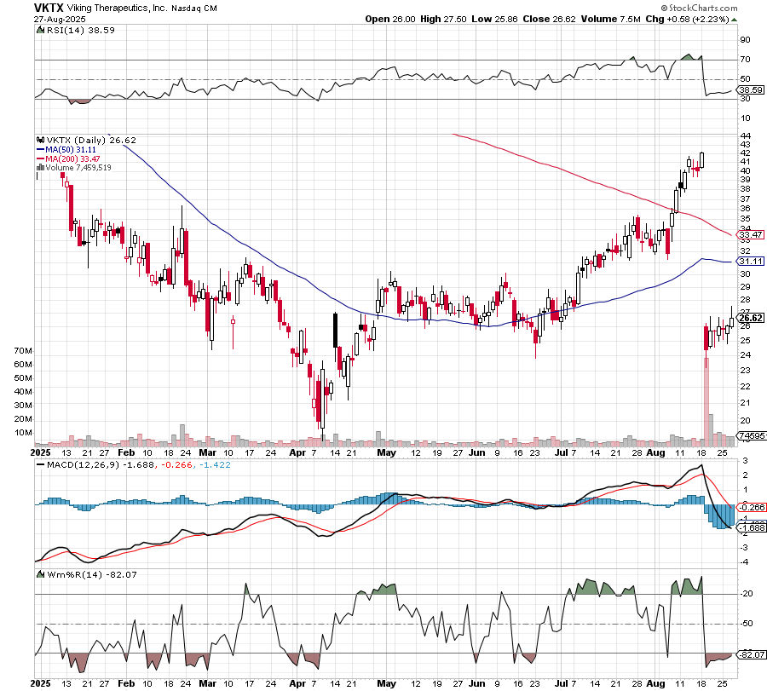
Task: Click the Viking Therapeutics, Inc. company name
Action: click(x=117, y=9)
